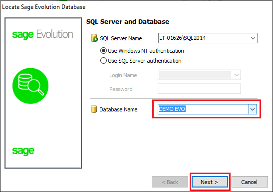
Task: Click the DEMO EVO database name text
Action: click(x=172, y=109)
